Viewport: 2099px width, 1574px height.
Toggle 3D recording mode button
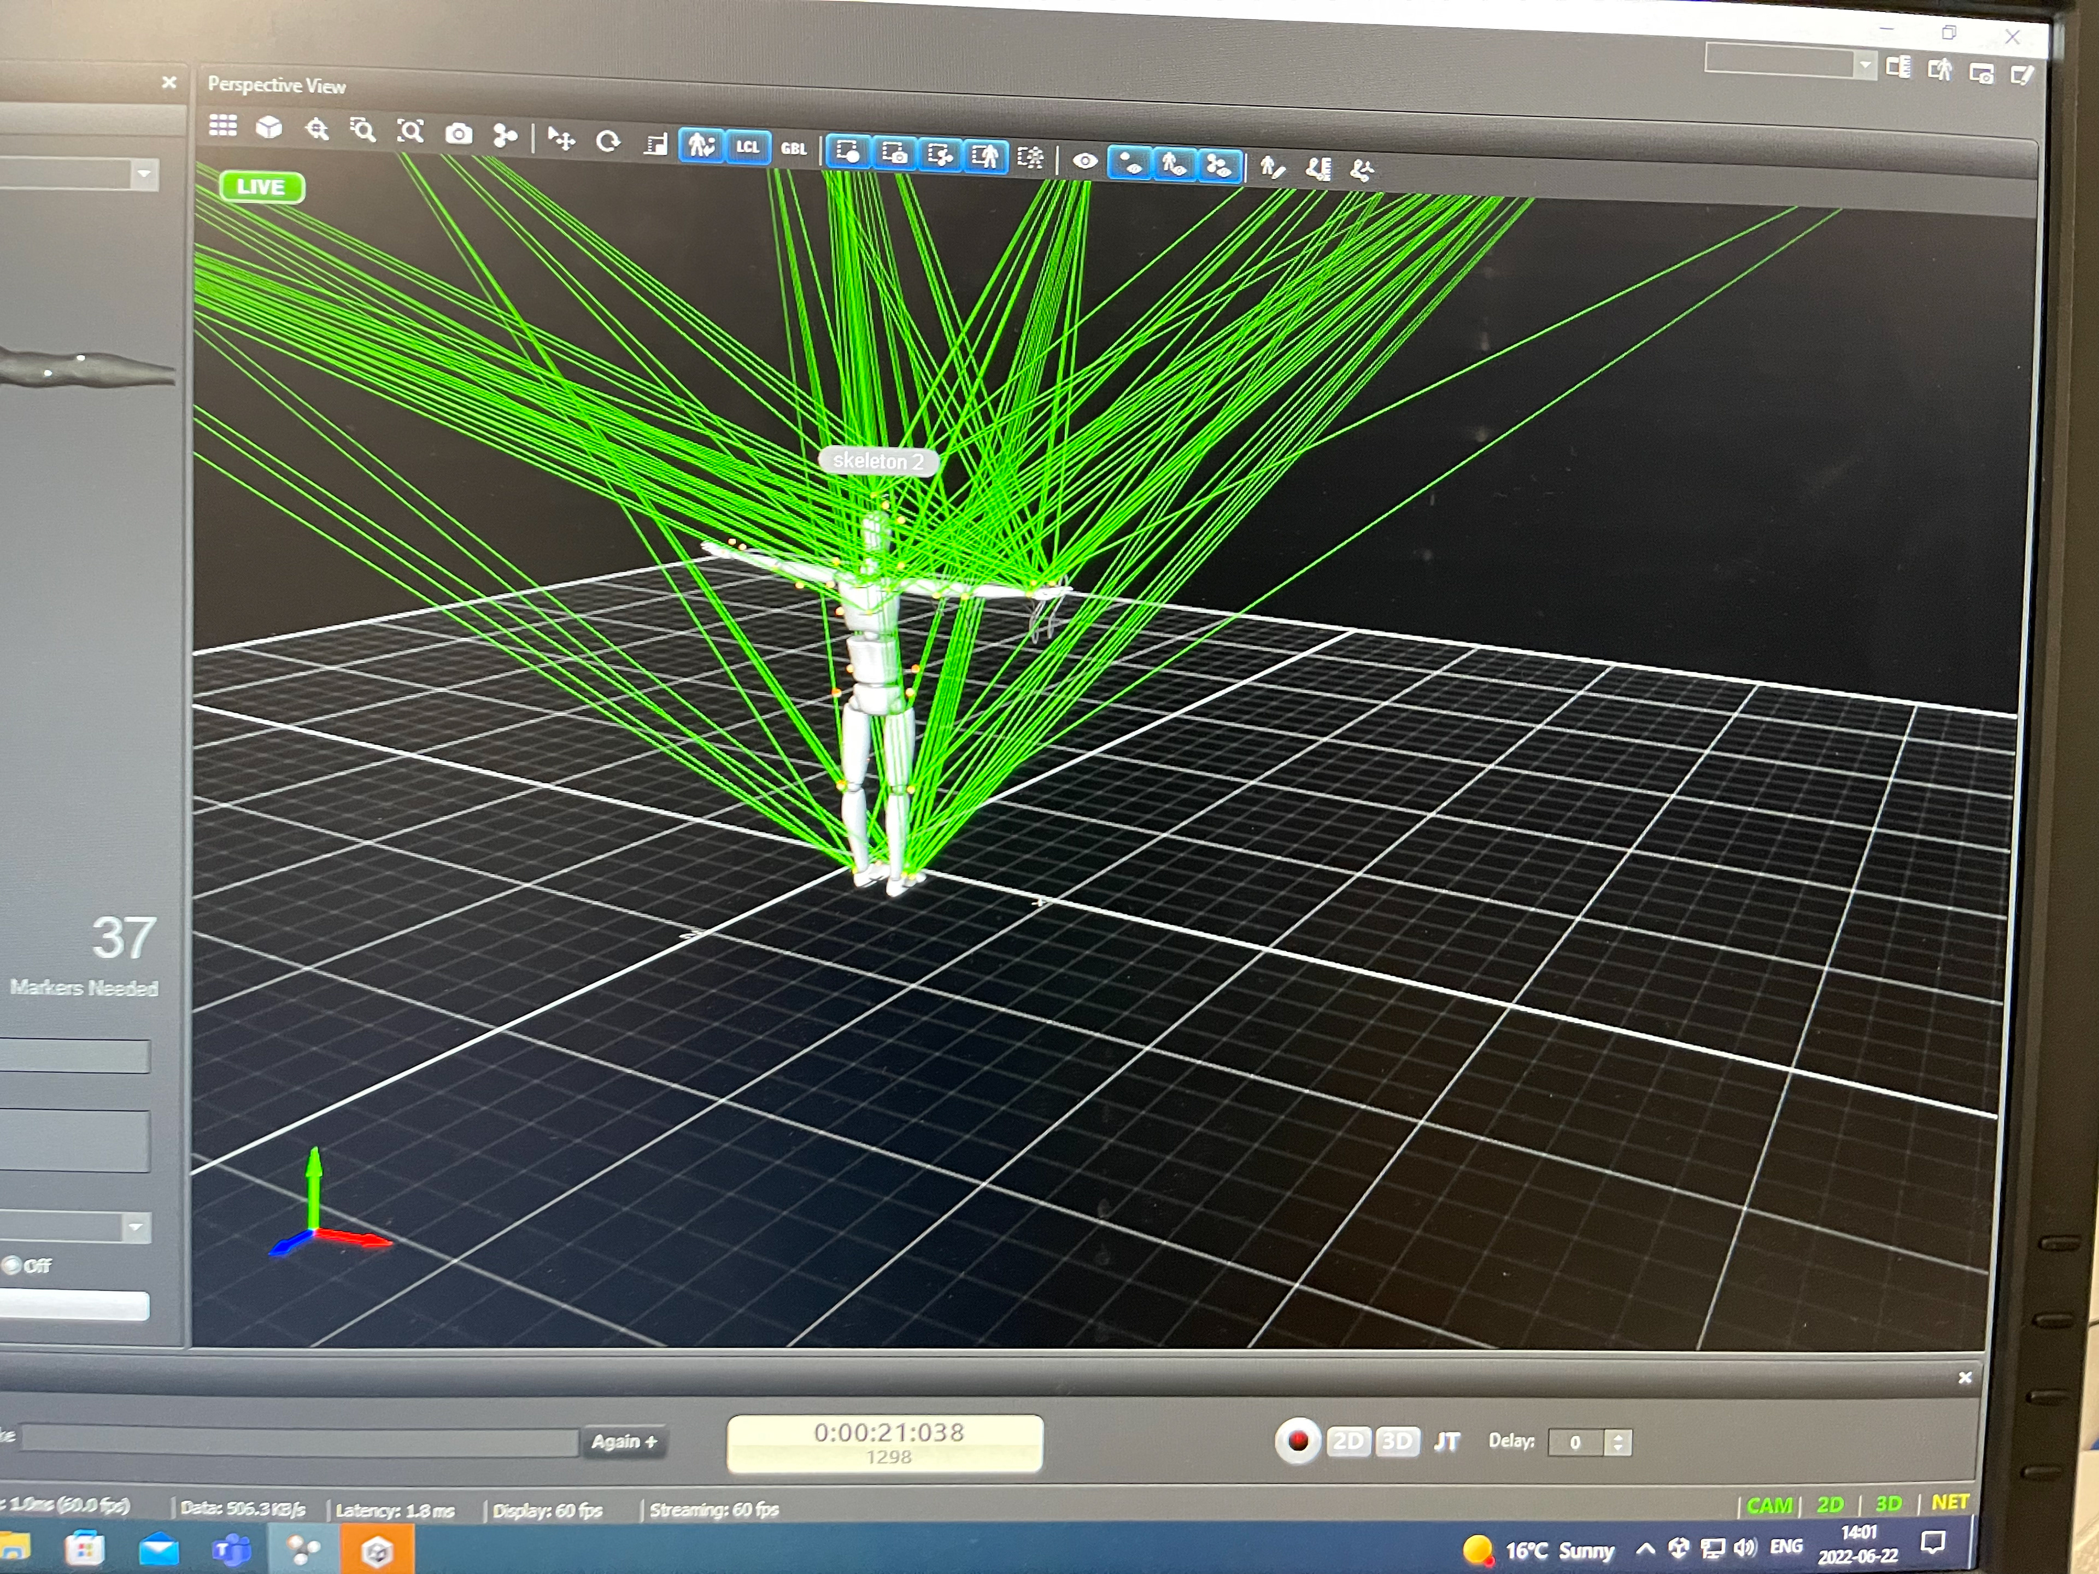click(1397, 1441)
